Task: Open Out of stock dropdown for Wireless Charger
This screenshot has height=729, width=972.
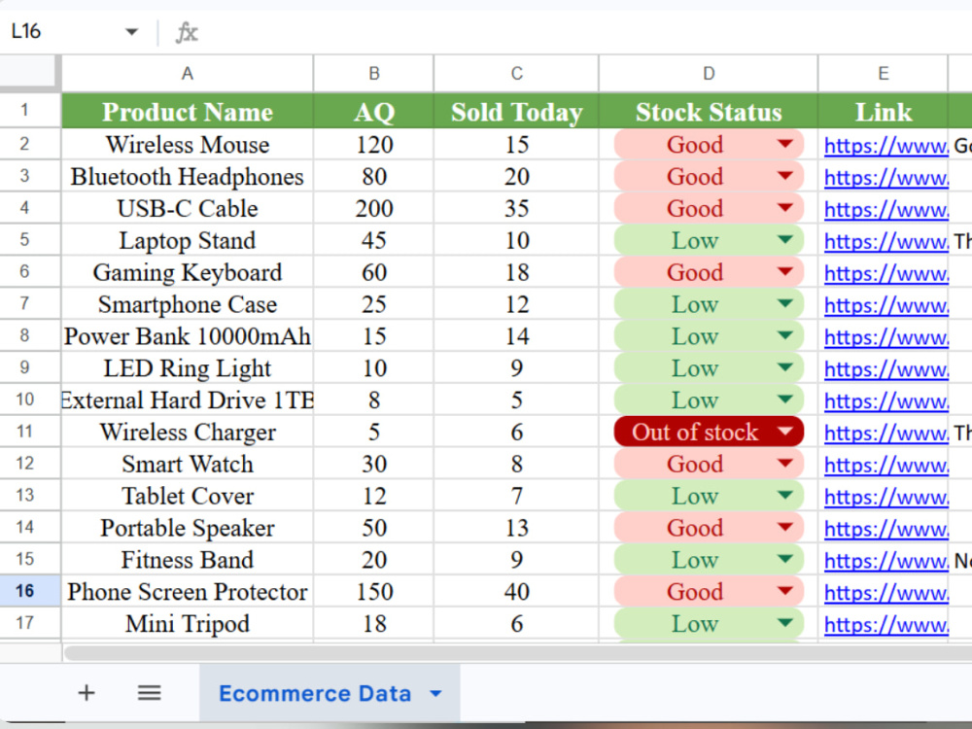Action: [x=784, y=432]
